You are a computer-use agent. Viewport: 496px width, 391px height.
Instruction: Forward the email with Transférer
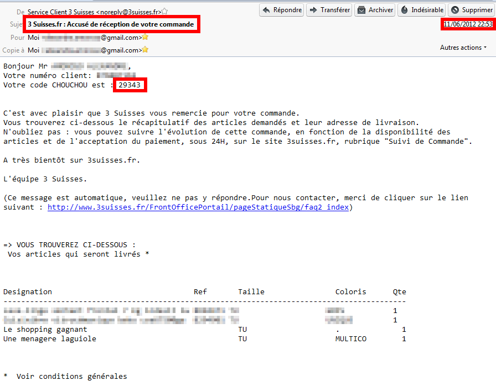coord(329,10)
